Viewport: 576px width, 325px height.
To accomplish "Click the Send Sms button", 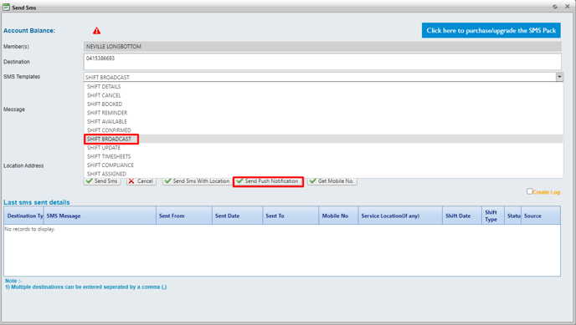I will (x=102, y=181).
